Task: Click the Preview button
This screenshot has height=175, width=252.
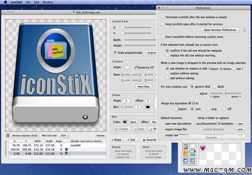Action: click(101, 135)
